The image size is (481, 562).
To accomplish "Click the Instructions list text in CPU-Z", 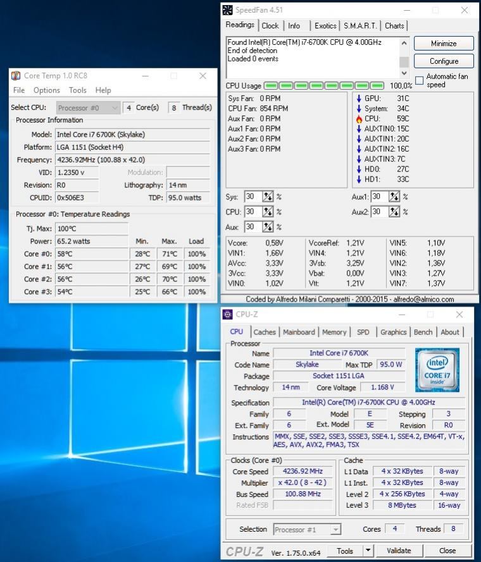I will point(368,441).
